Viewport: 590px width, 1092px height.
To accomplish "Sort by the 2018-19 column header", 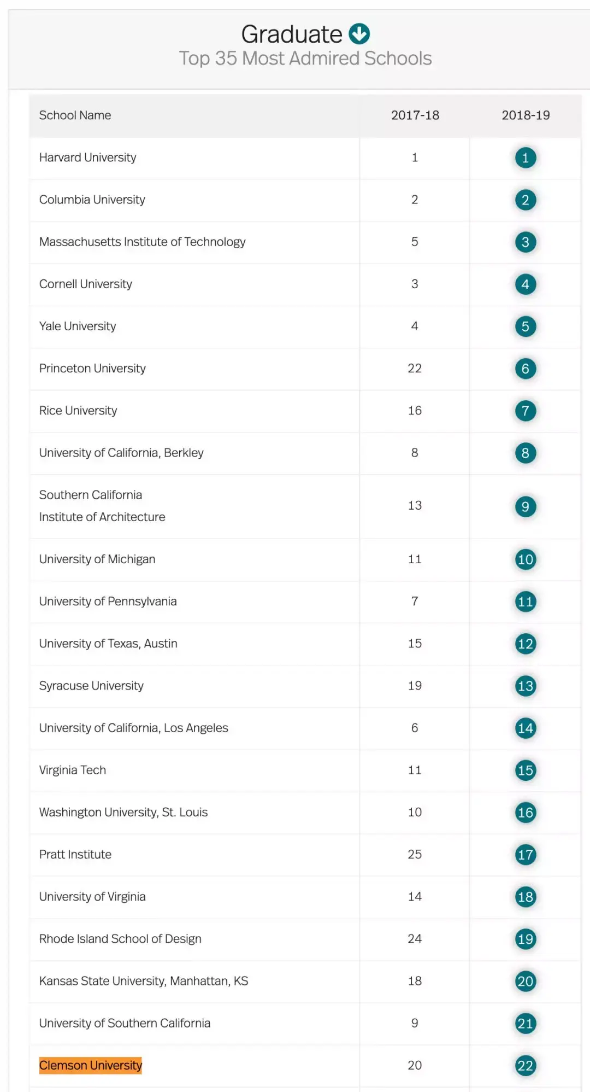I will pos(526,115).
